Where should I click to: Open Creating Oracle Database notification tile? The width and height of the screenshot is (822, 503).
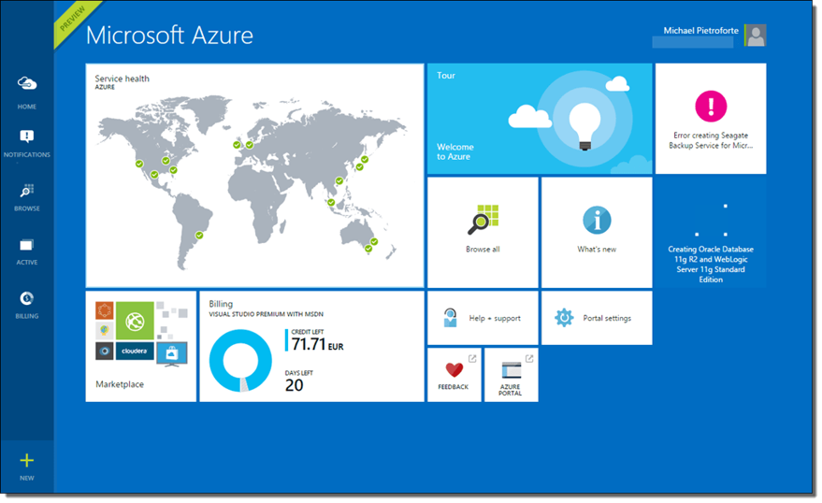click(711, 232)
